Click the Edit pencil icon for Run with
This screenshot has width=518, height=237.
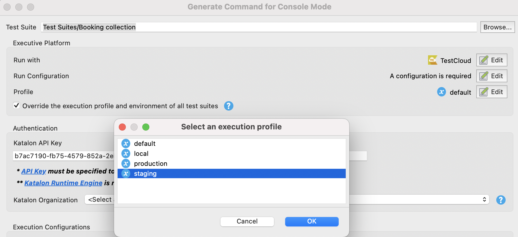[x=483, y=60]
